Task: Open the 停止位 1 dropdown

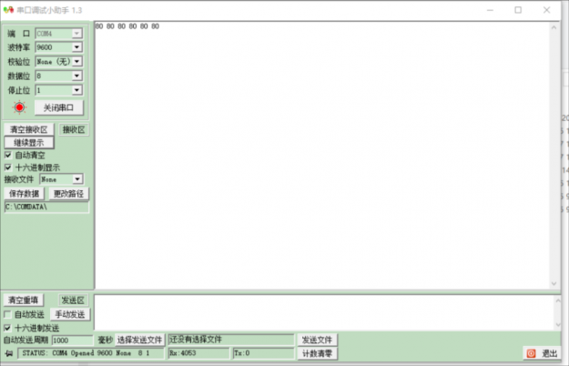Action: 76,89
